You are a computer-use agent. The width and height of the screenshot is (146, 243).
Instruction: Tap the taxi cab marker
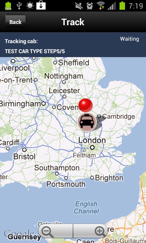tap(87, 122)
